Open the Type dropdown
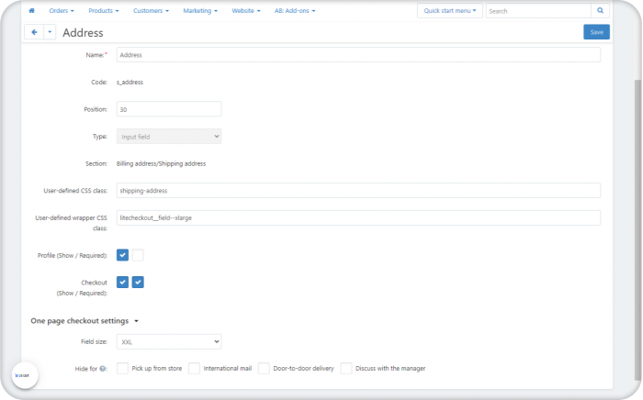643x400 pixels. (x=169, y=137)
